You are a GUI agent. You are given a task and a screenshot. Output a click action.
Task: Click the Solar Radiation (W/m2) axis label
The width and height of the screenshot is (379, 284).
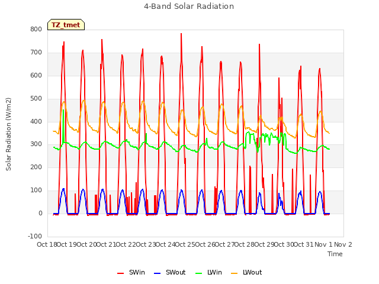(8, 134)
